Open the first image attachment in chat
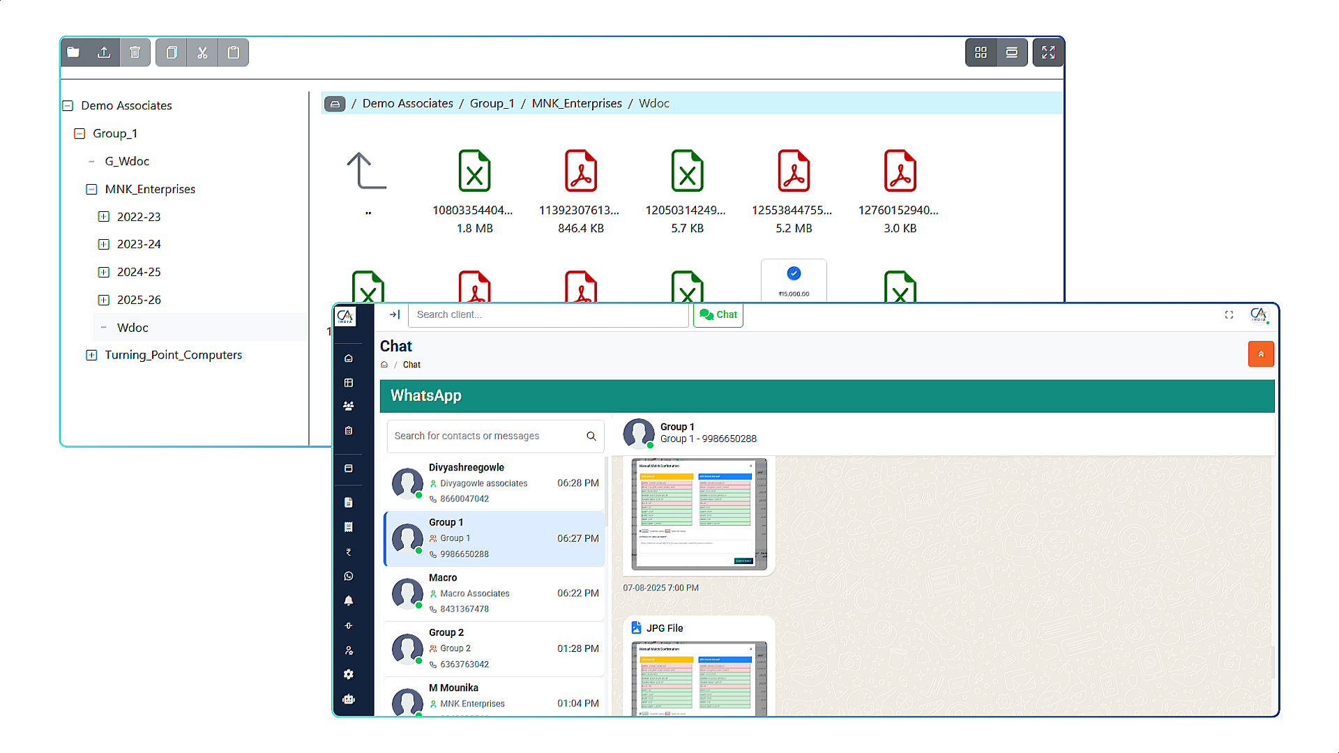Screen dimensions: 1339x753 click(699, 515)
